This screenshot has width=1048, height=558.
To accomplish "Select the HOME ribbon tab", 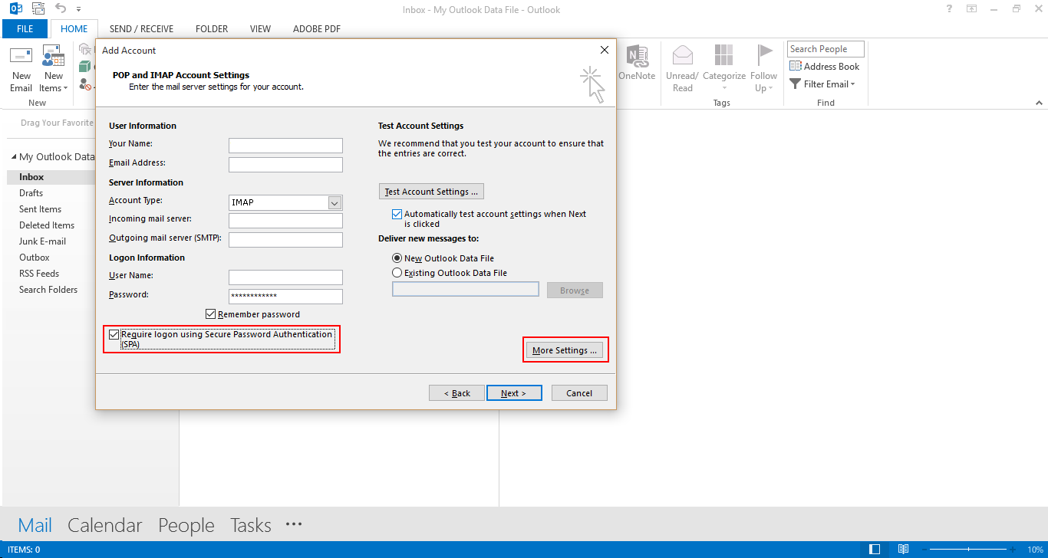I will click(74, 29).
